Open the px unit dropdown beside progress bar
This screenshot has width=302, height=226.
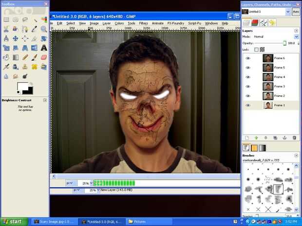coord(70,183)
